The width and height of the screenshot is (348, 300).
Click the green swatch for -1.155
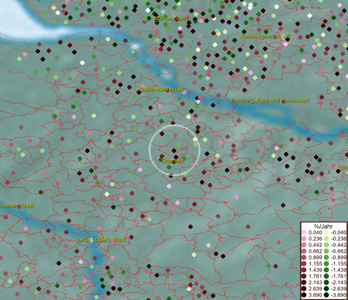tap(326, 263)
